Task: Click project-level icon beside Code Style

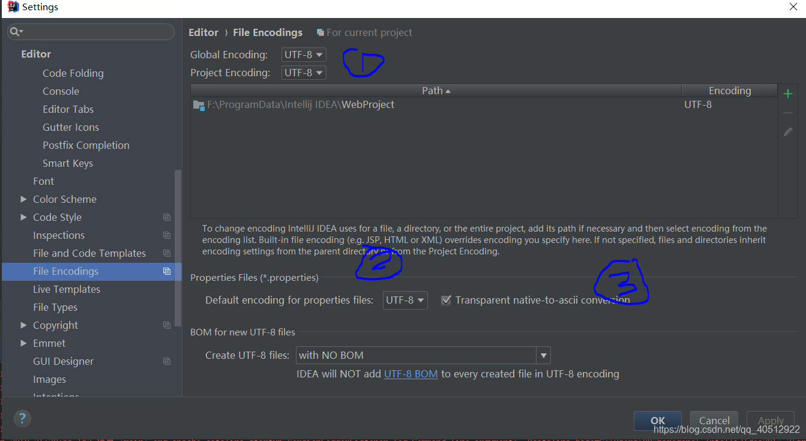Action: (167, 217)
